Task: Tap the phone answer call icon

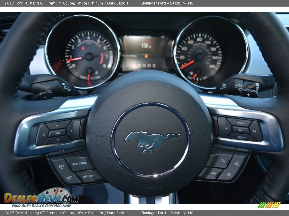Action: click(x=223, y=161)
